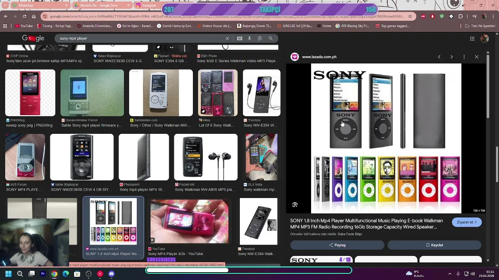This screenshot has width=499, height=280.
Task: Open YouTube Sony MP4 Player 4Gb video thumbnail
Action: 189,221
